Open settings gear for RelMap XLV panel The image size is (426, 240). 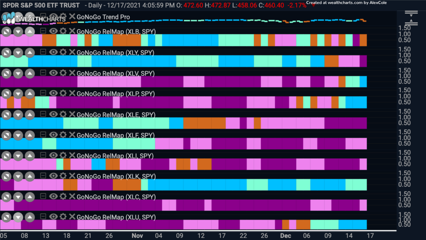click(x=63, y=72)
